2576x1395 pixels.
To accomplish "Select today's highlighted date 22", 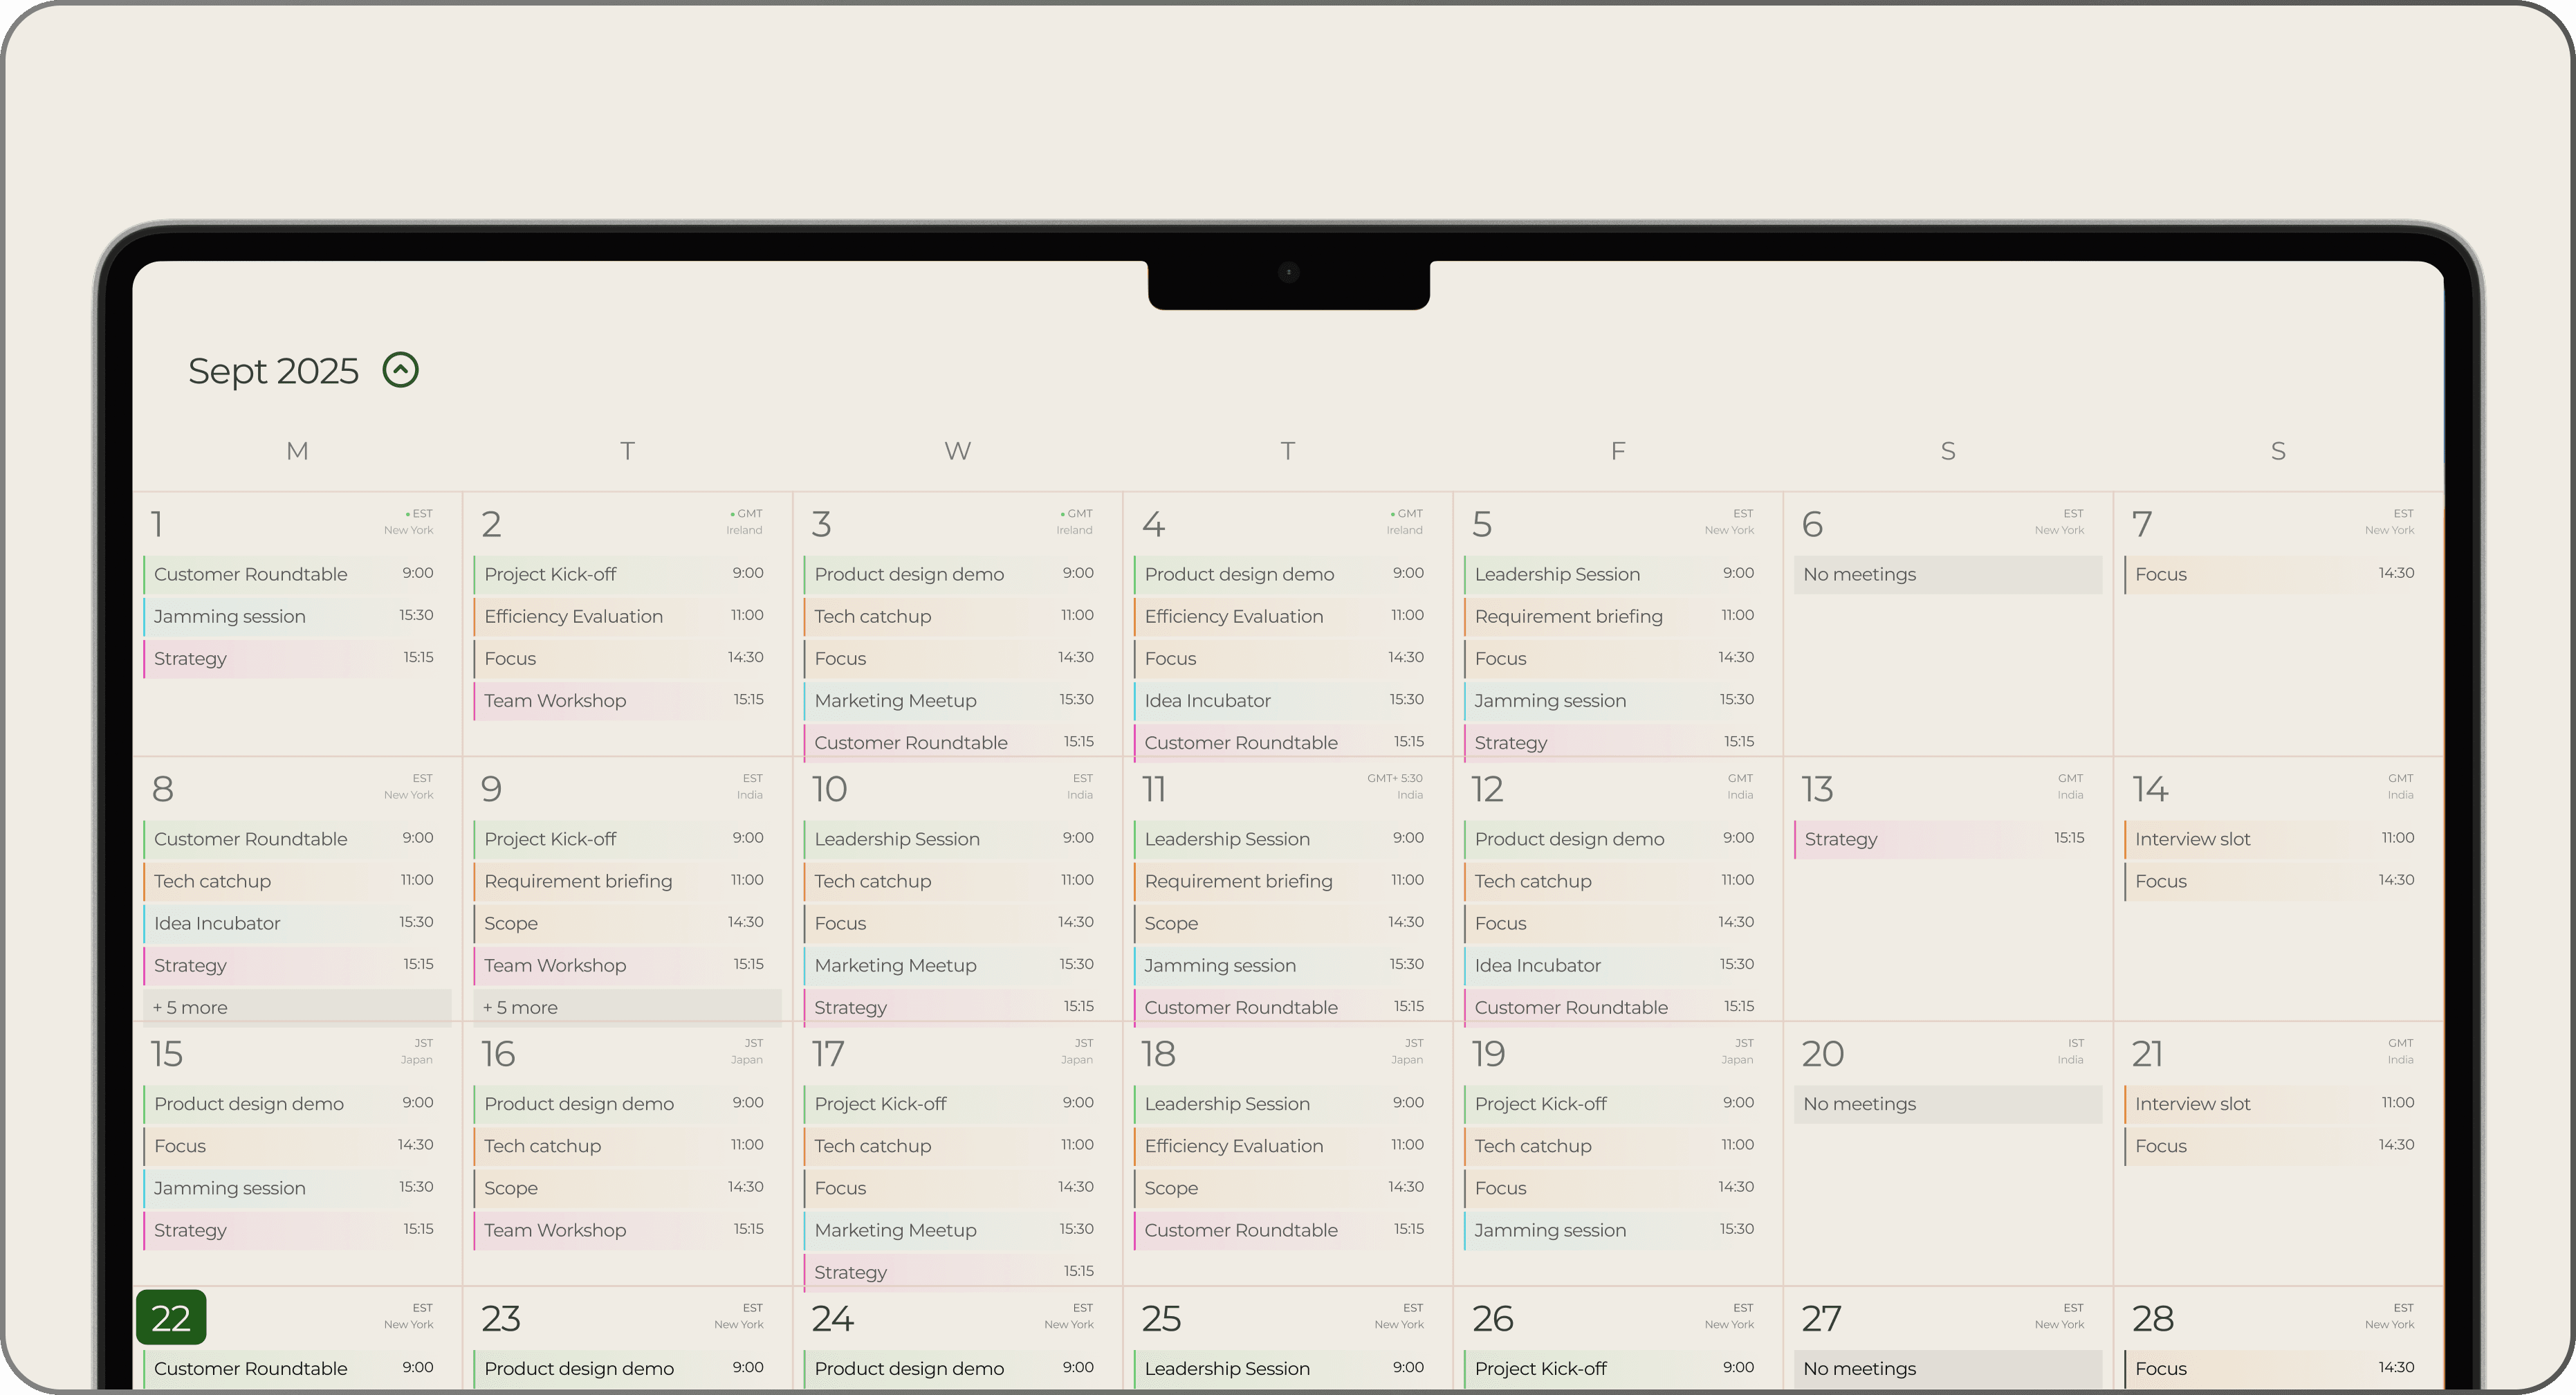I will coord(171,1318).
